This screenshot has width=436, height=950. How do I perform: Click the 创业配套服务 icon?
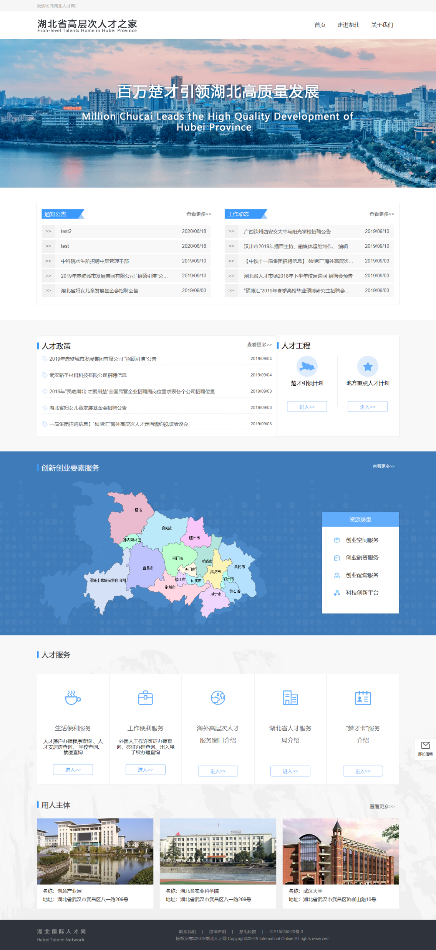(337, 575)
